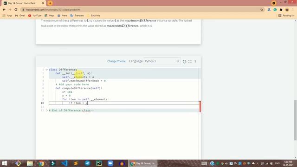Expand the folded End of Difference class line
The width and height of the screenshot is (297, 167).
(x=47, y=110)
